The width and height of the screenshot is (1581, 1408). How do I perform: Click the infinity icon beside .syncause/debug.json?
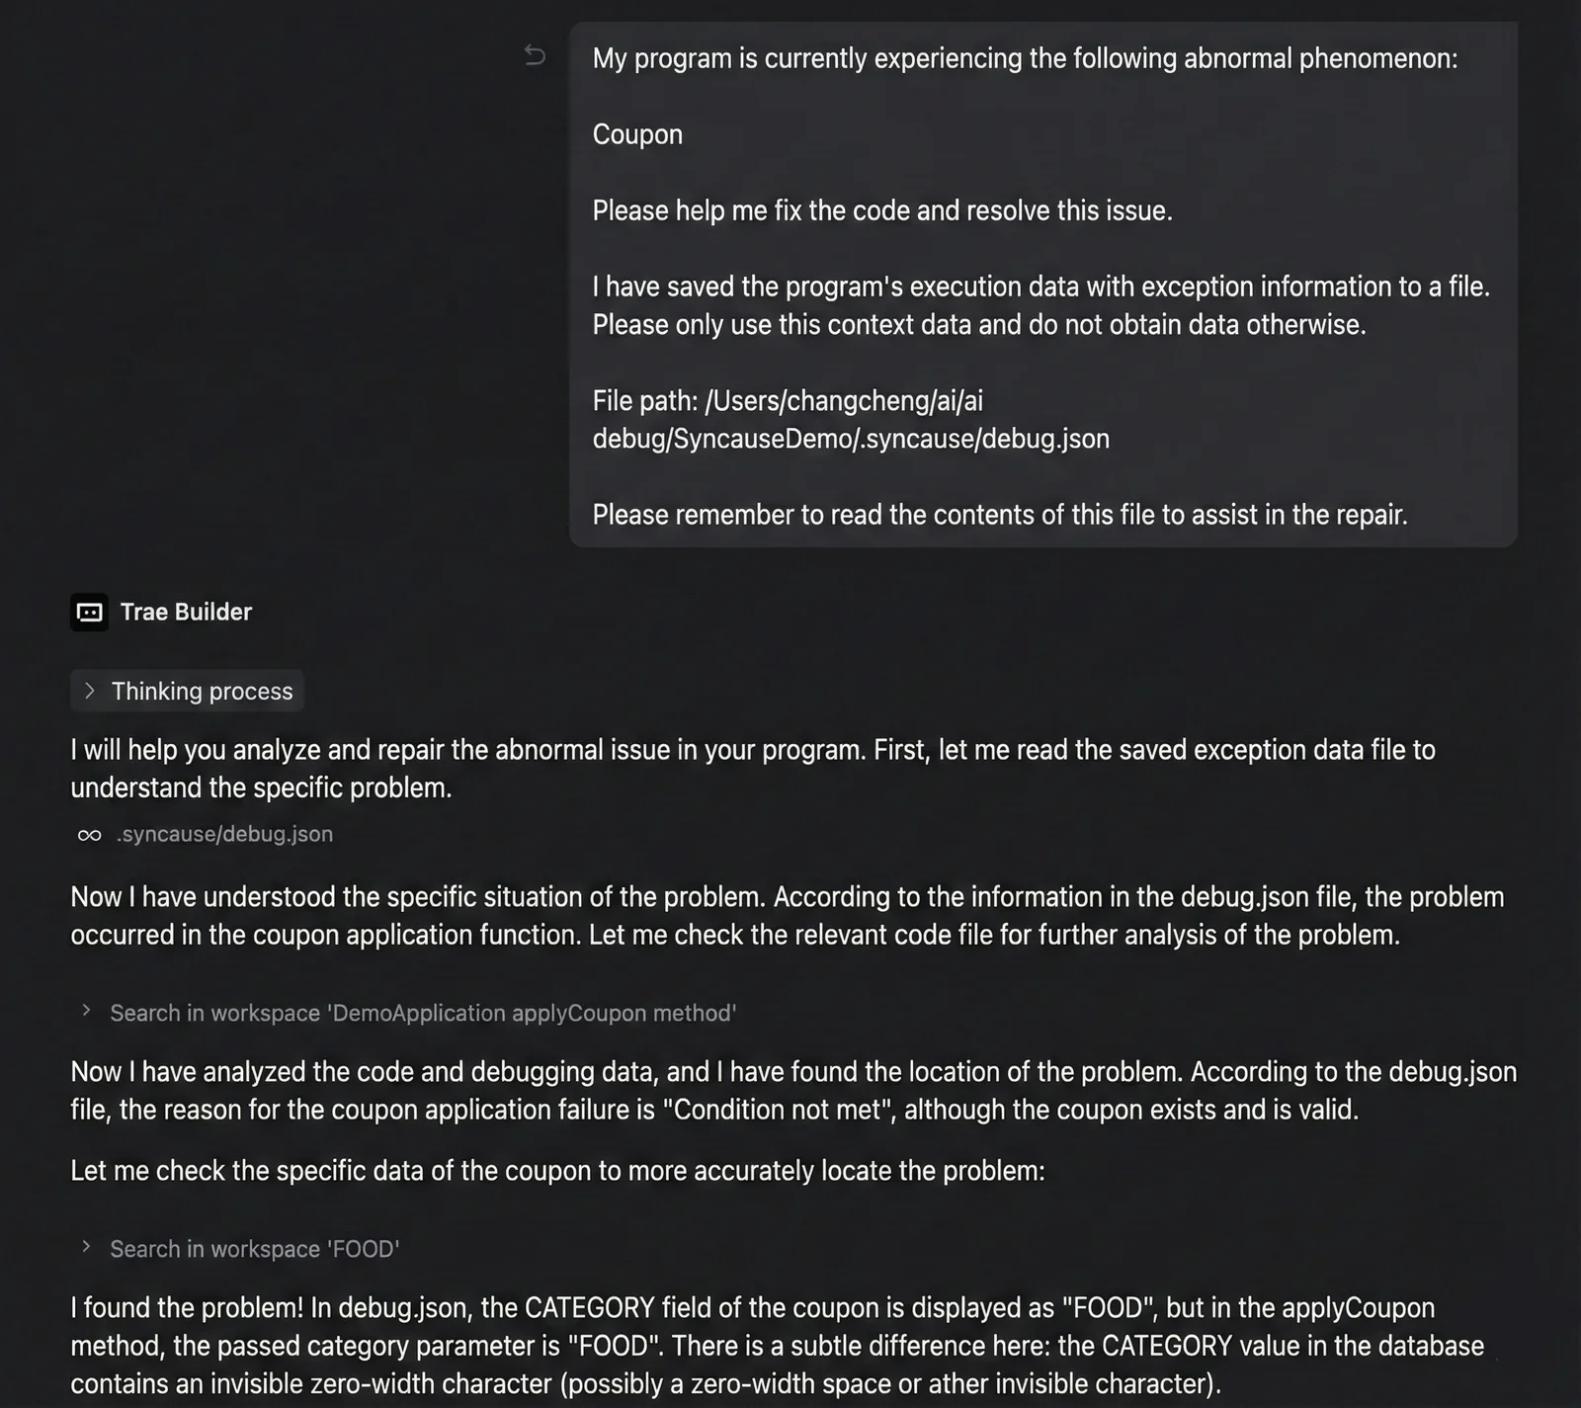[x=89, y=835]
